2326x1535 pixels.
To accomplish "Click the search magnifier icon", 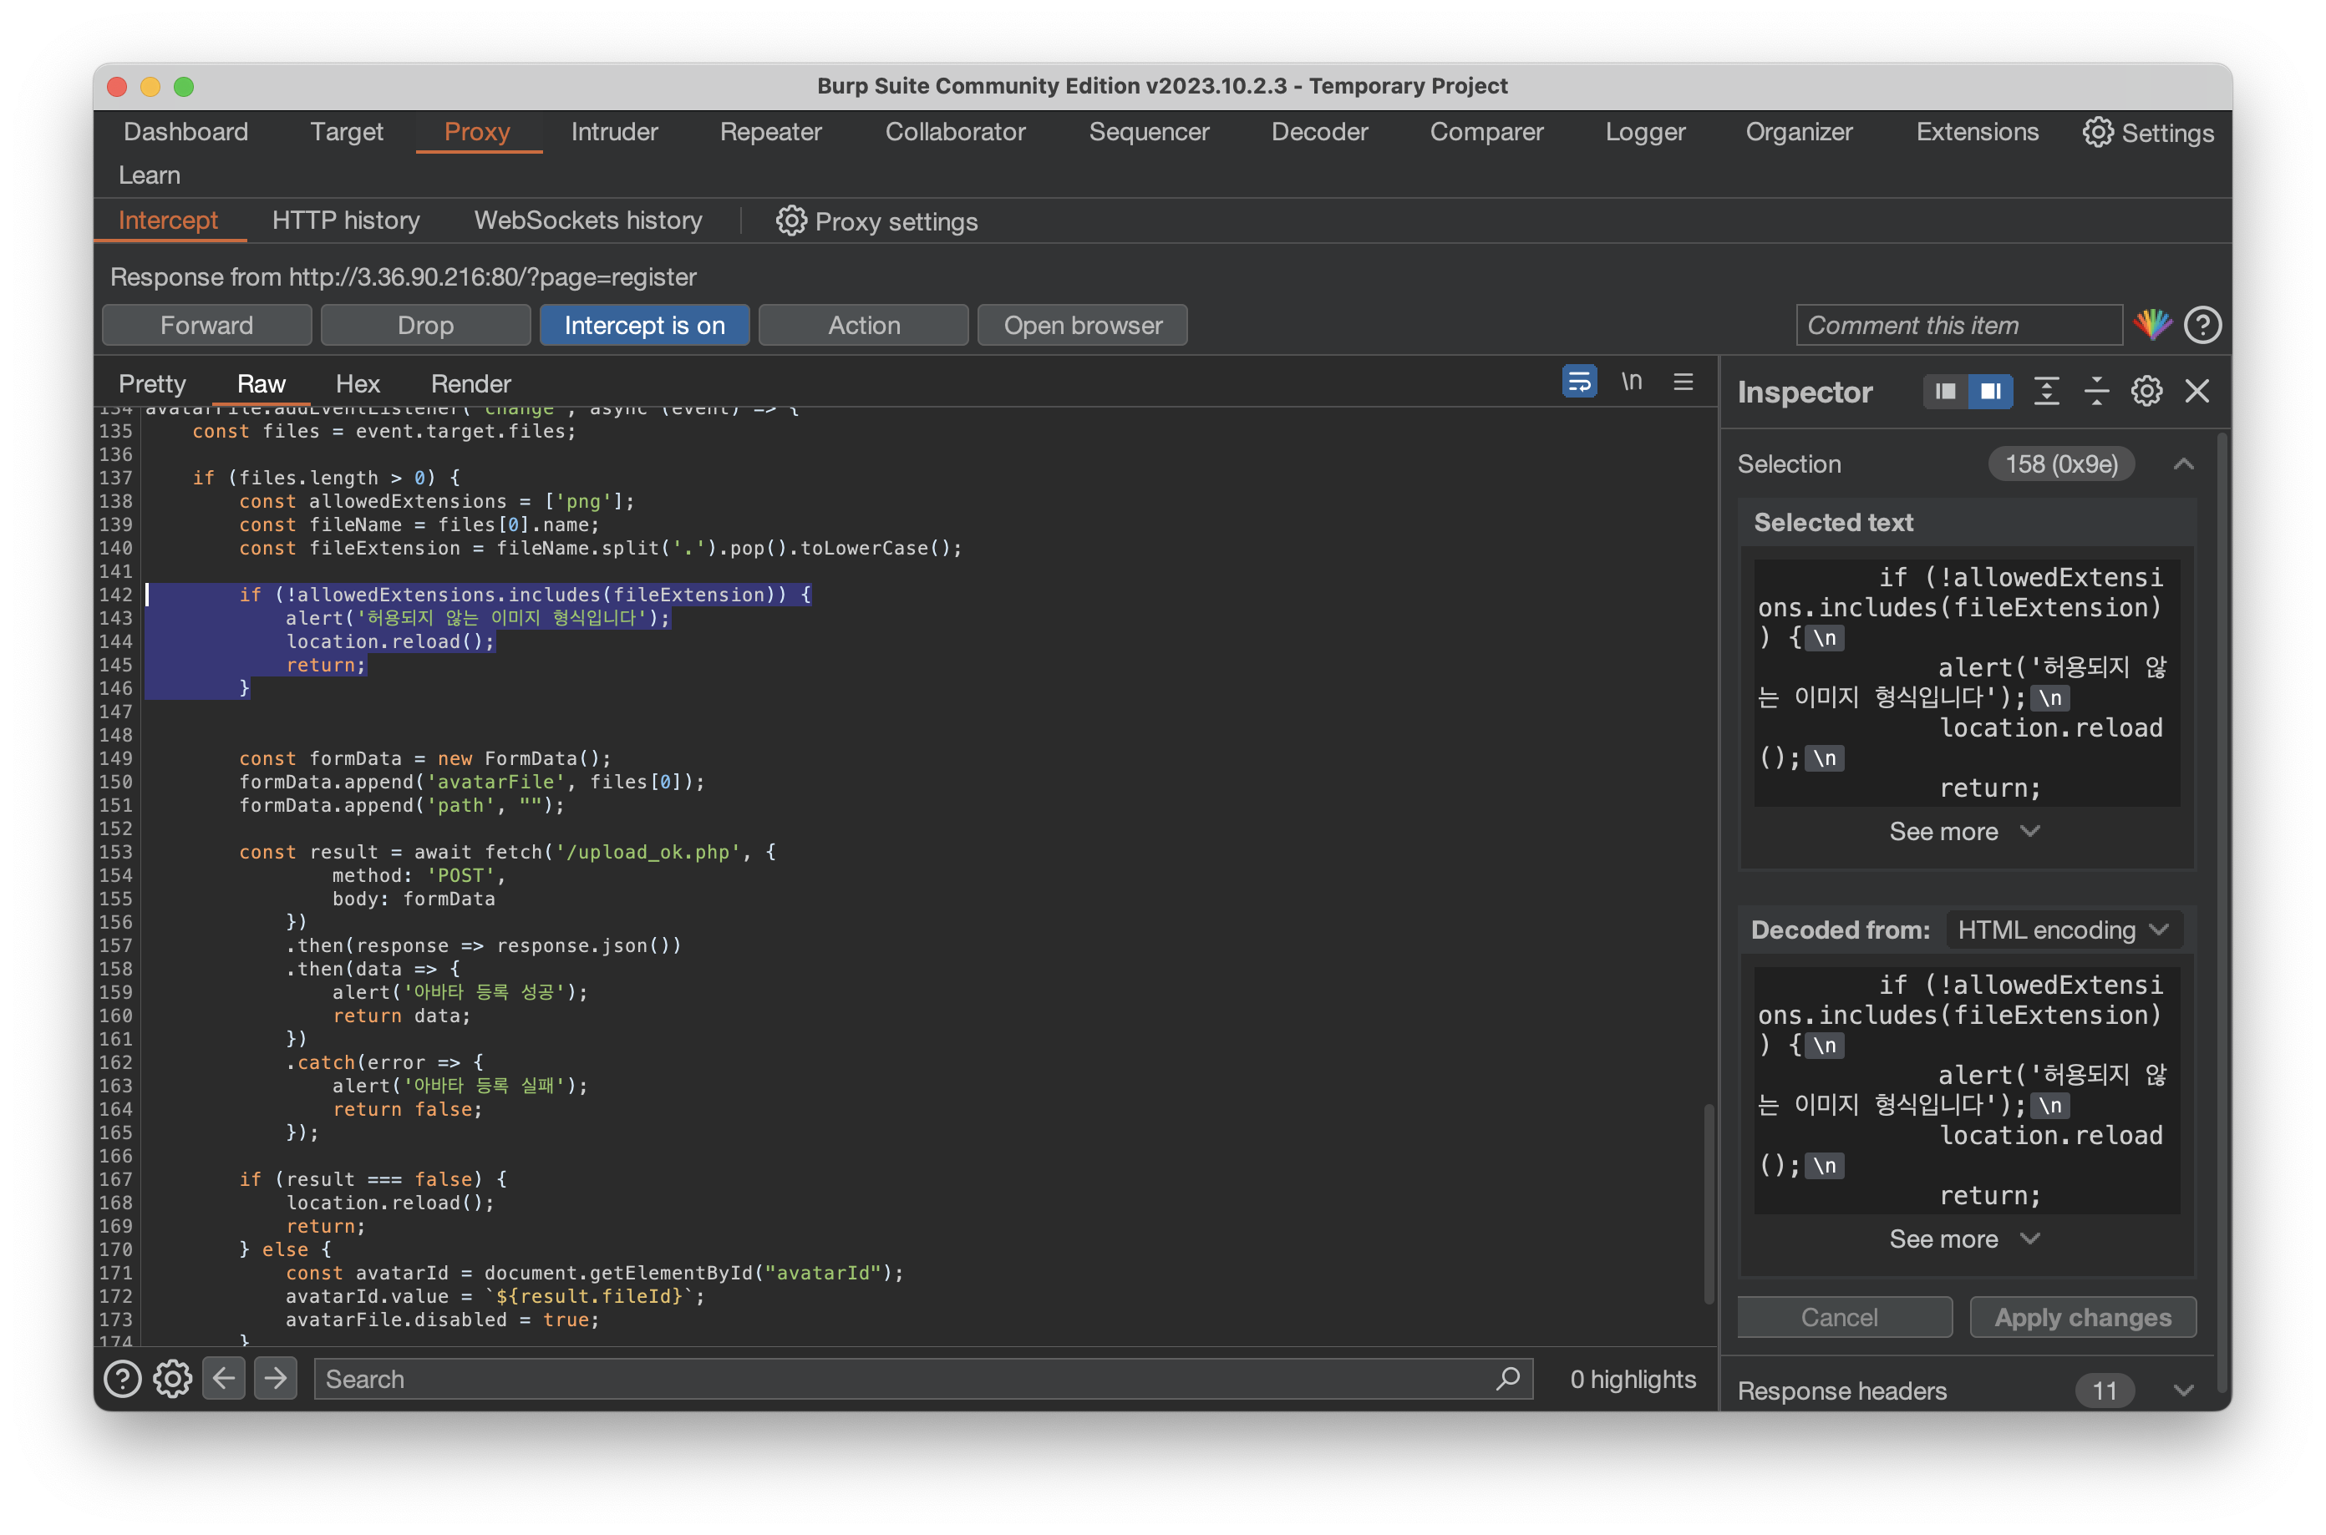I will (1508, 1378).
